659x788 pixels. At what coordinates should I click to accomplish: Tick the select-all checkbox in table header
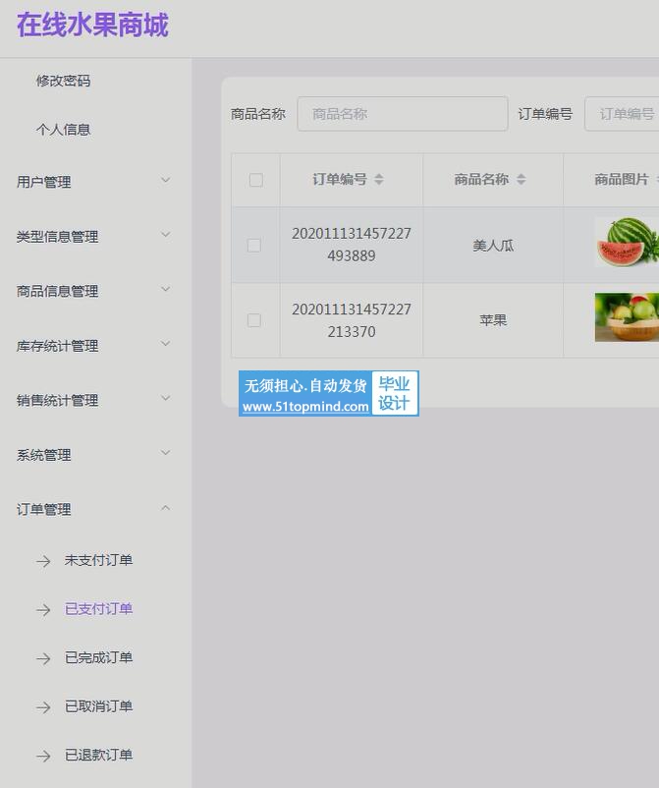(x=256, y=180)
